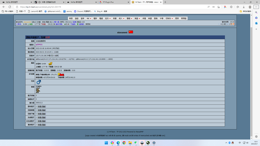Toggle show/hide for the 完成種子 row

[x=41, y=117]
